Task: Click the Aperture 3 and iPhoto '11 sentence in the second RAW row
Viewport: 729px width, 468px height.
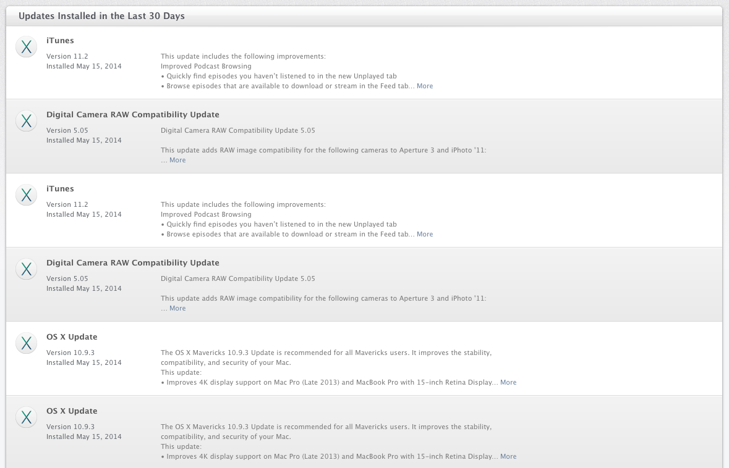Action: [x=323, y=299]
